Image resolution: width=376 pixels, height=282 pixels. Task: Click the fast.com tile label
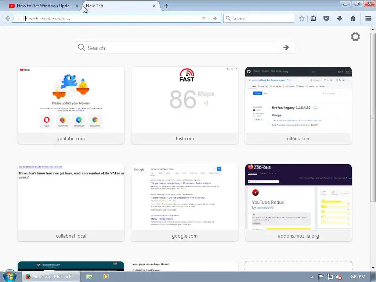coord(185,138)
